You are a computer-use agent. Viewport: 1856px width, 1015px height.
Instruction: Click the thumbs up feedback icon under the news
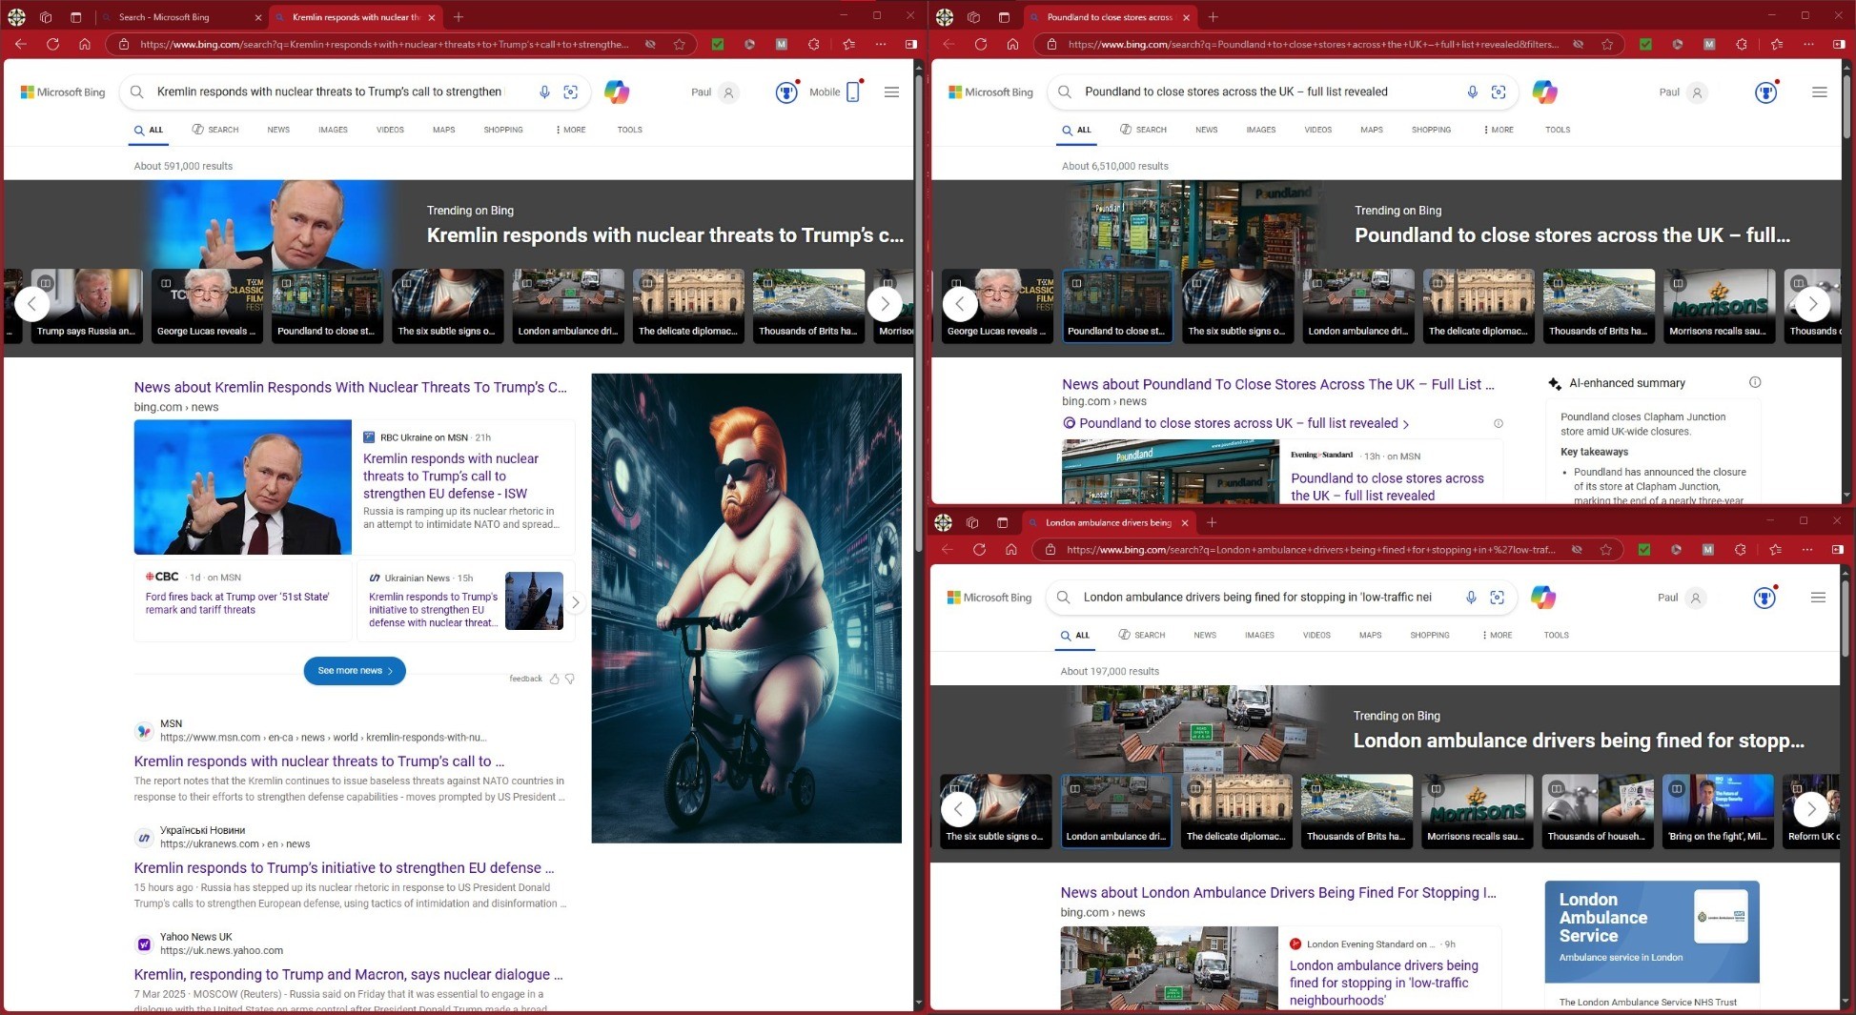(x=554, y=679)
